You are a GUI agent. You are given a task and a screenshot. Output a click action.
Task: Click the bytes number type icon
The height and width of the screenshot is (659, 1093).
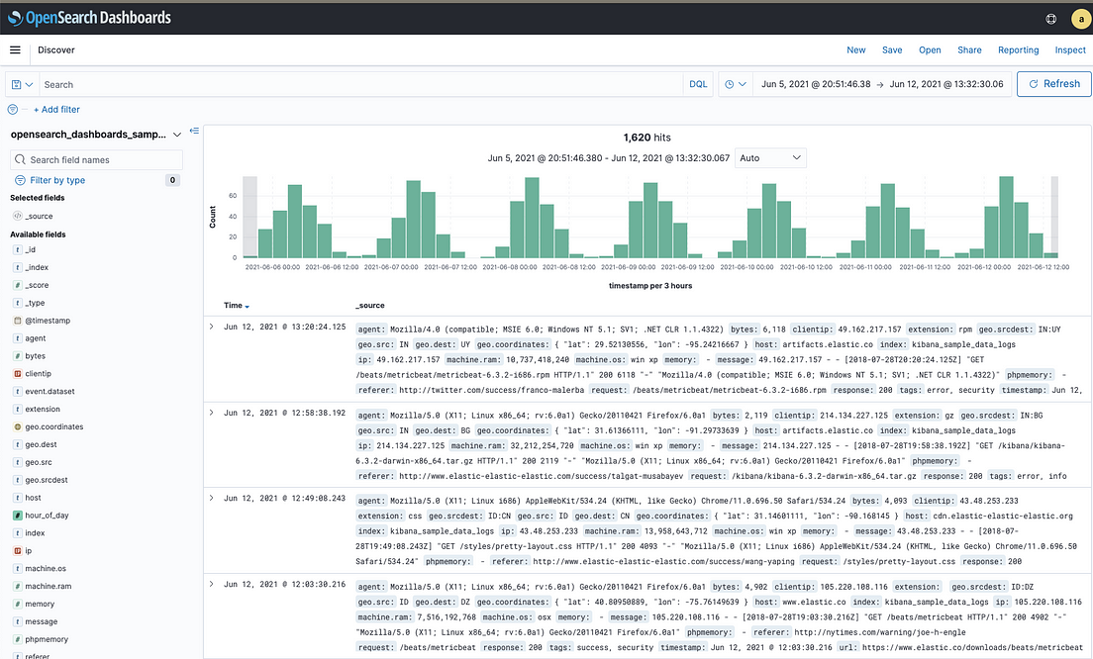point(18,356)
